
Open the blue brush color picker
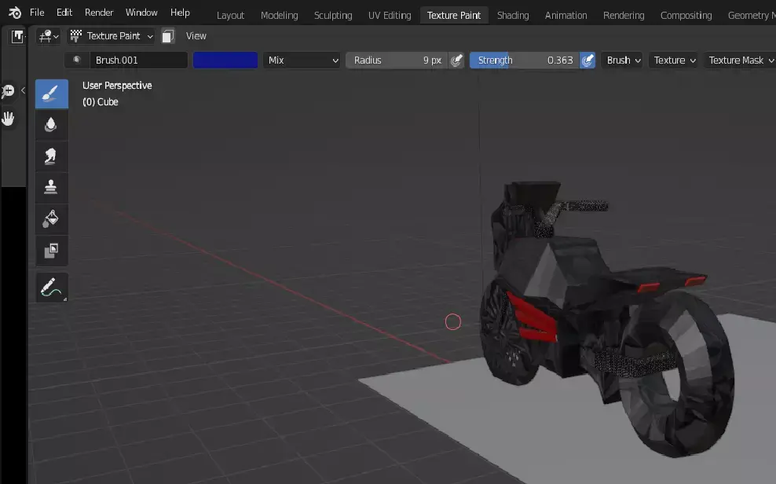[225, 60]
